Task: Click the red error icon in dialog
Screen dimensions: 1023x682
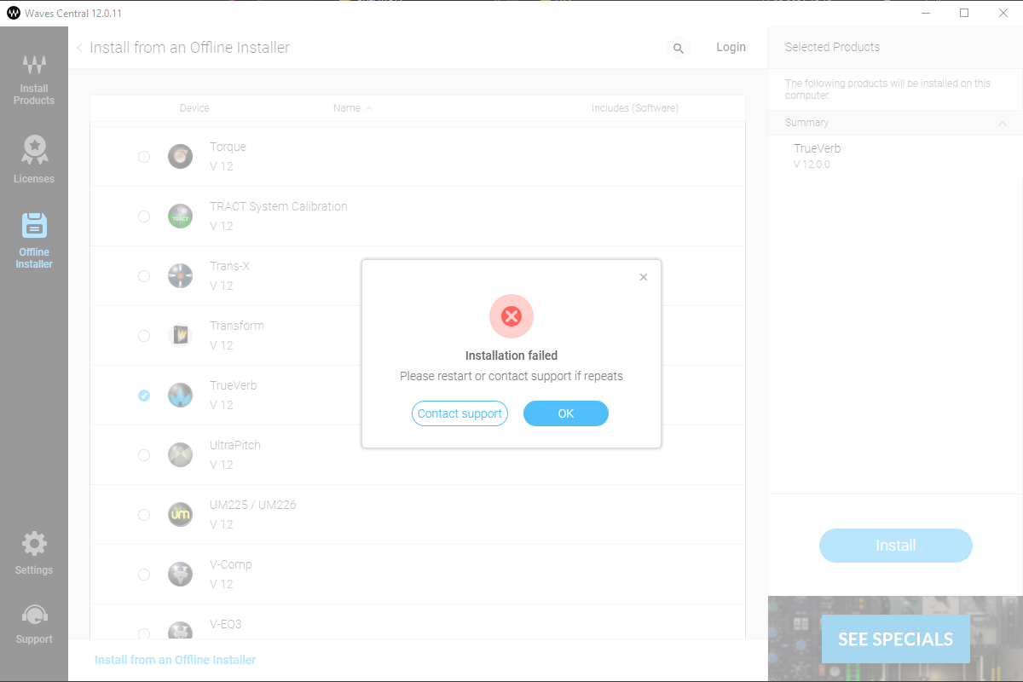Action: coord(511,316)
